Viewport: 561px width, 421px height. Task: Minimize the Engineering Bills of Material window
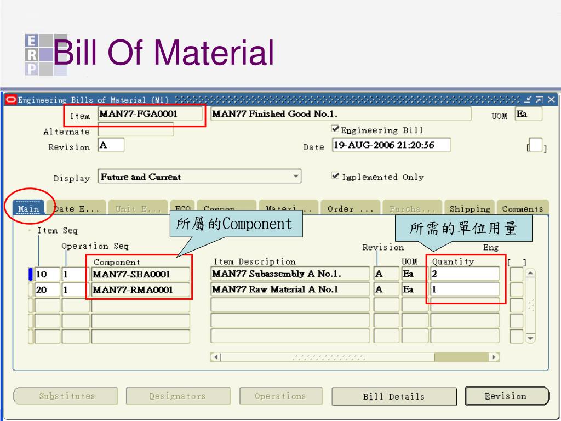[529, 100]
